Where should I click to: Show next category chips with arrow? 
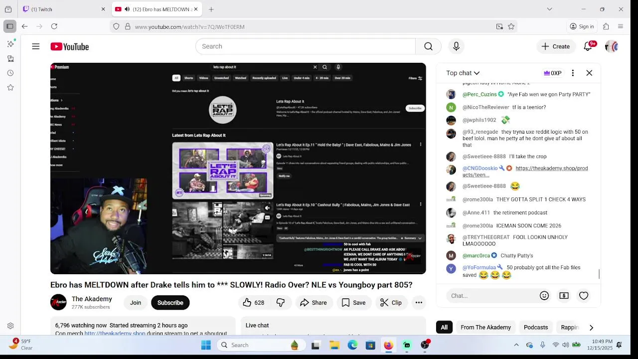591,328
